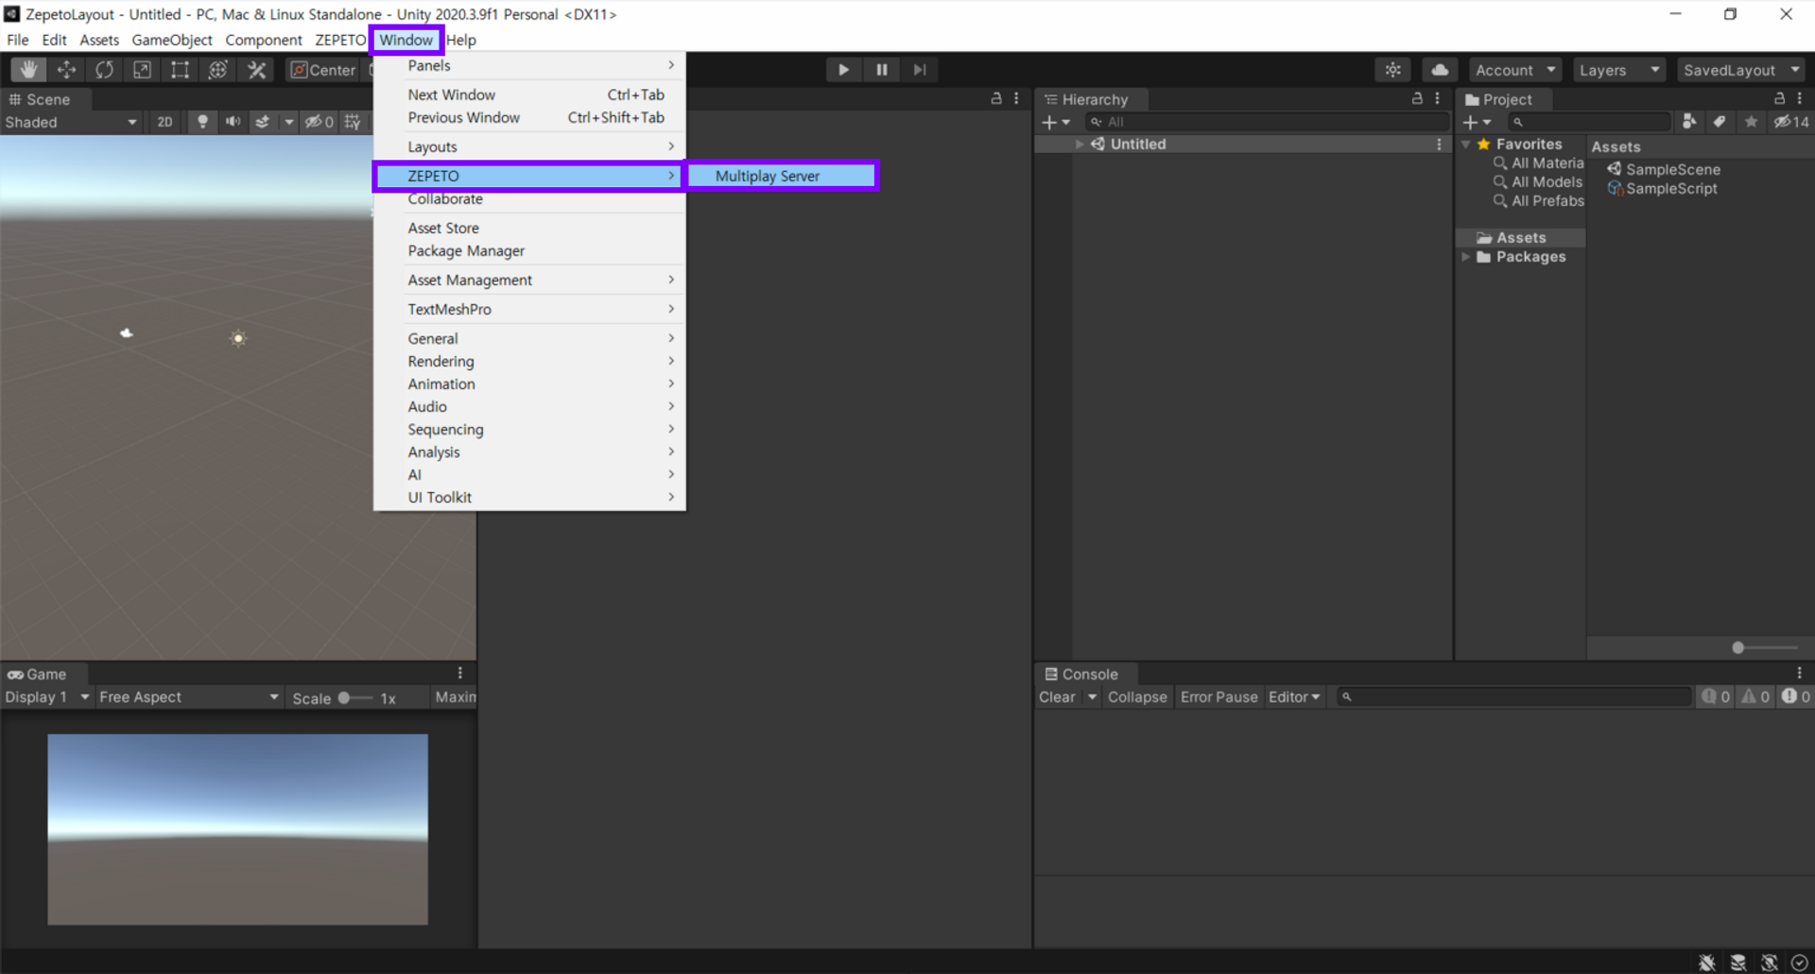
Task: Toggle Console Collapse button
Action: click(x=1137, y=697)
